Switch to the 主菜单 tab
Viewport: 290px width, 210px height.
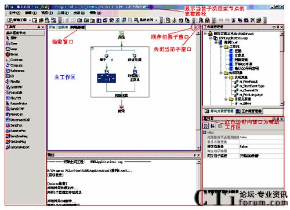click(63, 27)
